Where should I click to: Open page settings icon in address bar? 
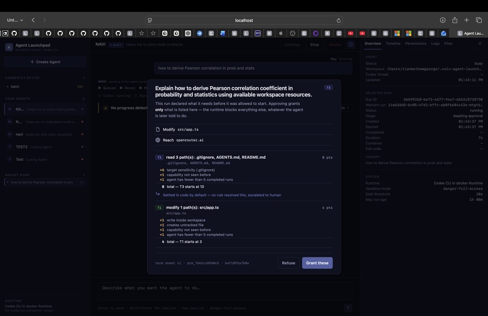(x=150, y=21)
